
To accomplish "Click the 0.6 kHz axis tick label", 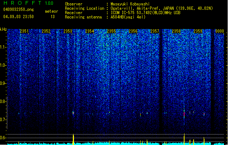I will (3, 138).
